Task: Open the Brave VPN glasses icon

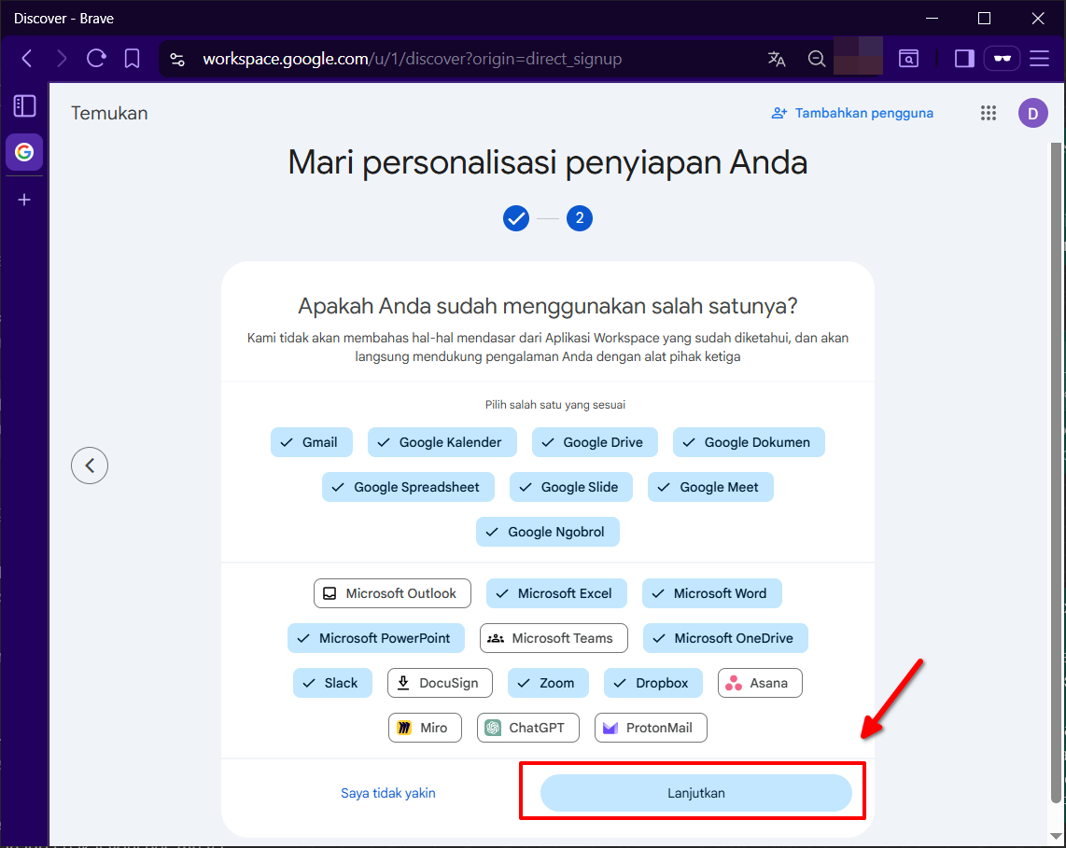Action: (1003, 59)
